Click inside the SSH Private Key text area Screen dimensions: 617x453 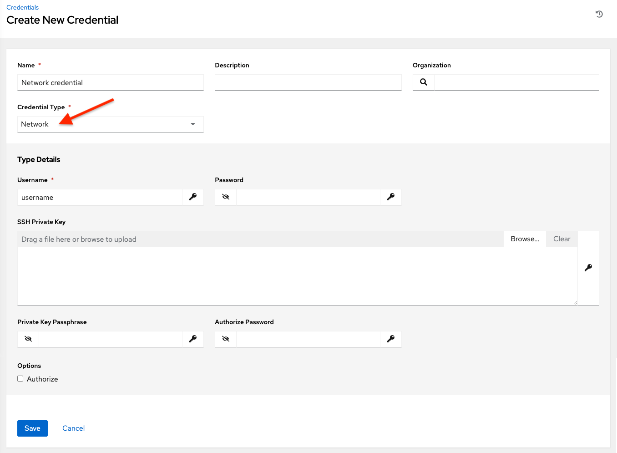coord(296,275)
